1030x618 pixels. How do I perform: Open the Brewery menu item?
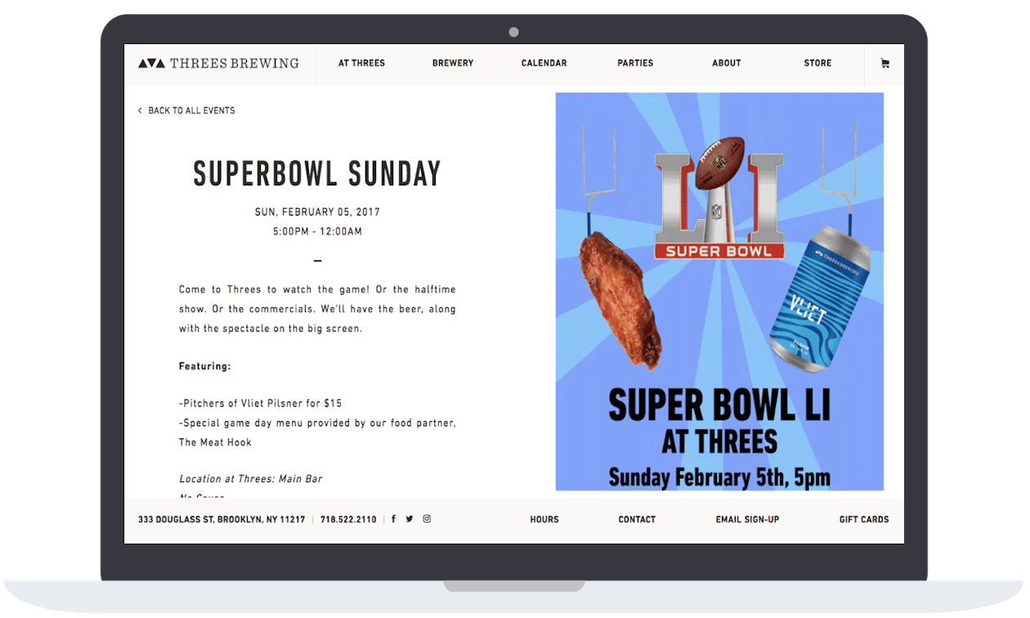(453, 63)
